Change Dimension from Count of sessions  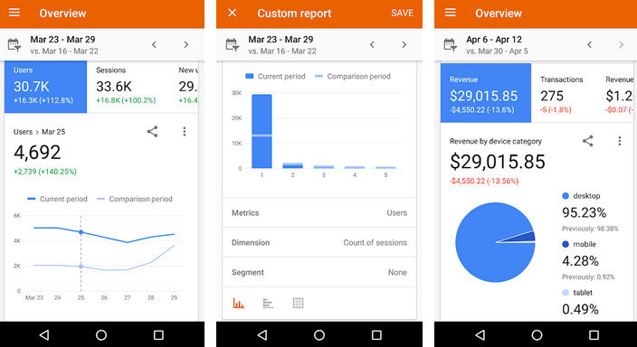pos(319,242)
